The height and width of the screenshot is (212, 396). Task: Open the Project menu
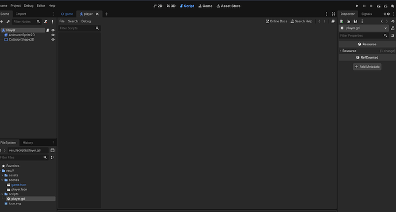tap(15, 6)
